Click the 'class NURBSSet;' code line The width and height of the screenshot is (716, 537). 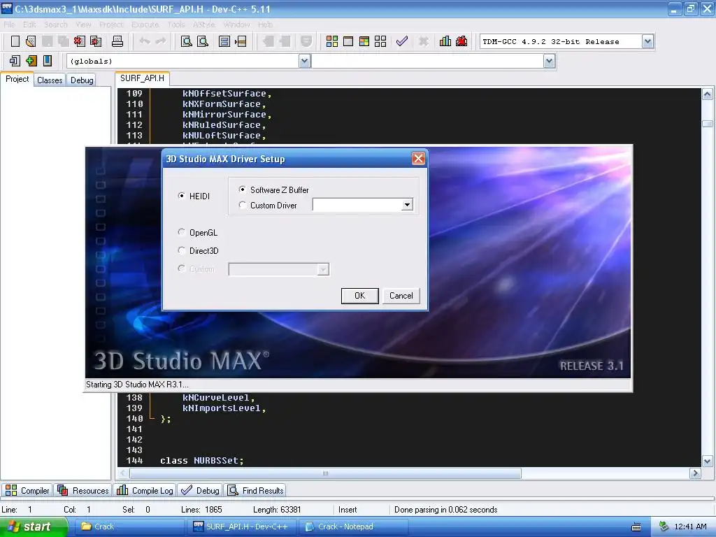click(202, 460)
